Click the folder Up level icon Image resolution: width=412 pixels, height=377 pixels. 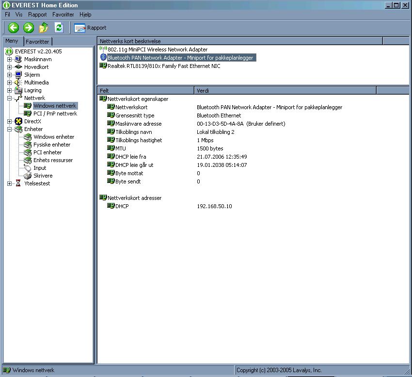(44, 28)
